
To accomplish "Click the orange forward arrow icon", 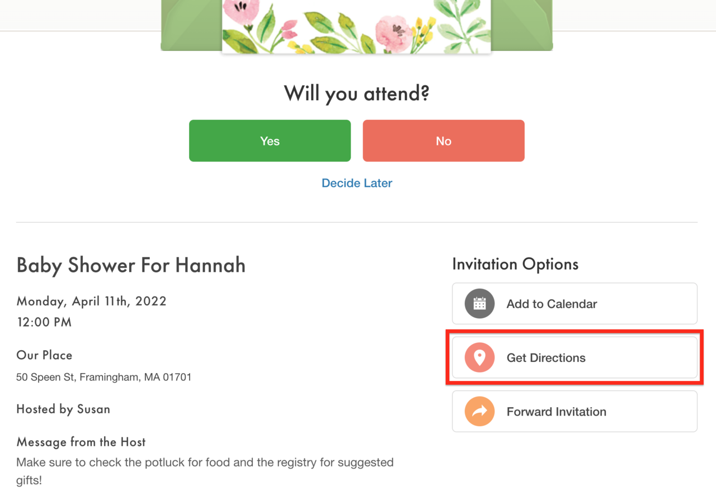I will click(479, 412).
